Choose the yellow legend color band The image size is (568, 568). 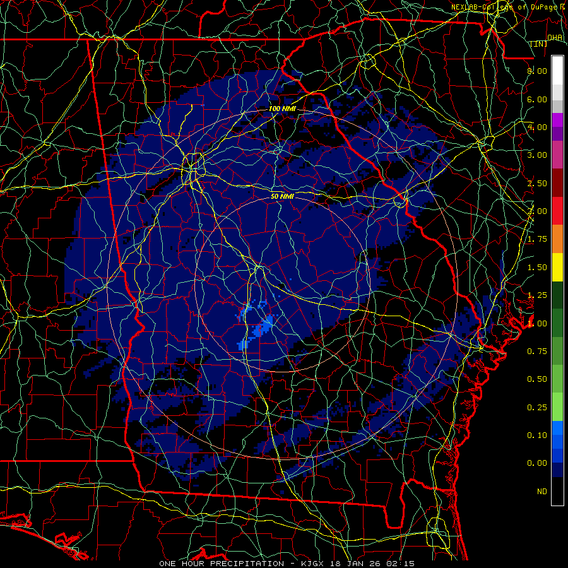coord(557,267)
